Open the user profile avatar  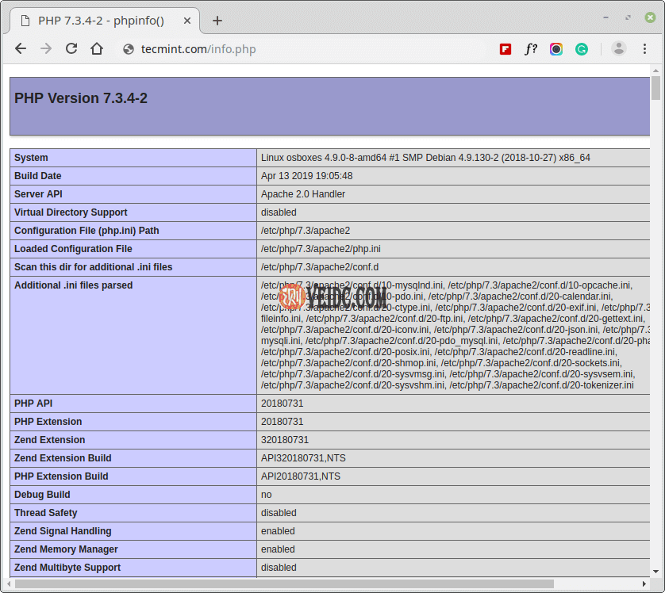click(x=619, y=49)
